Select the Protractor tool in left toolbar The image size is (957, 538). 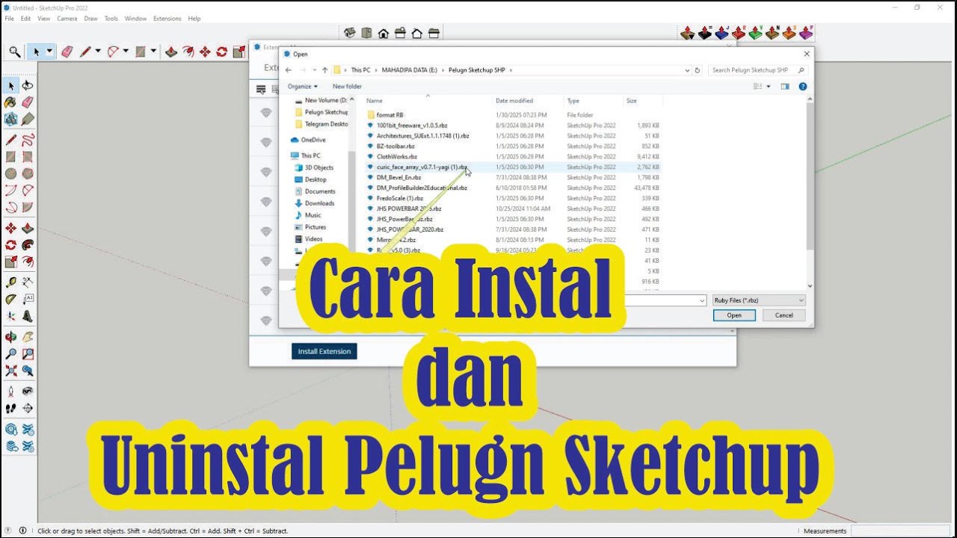click(x=11, y=299)
